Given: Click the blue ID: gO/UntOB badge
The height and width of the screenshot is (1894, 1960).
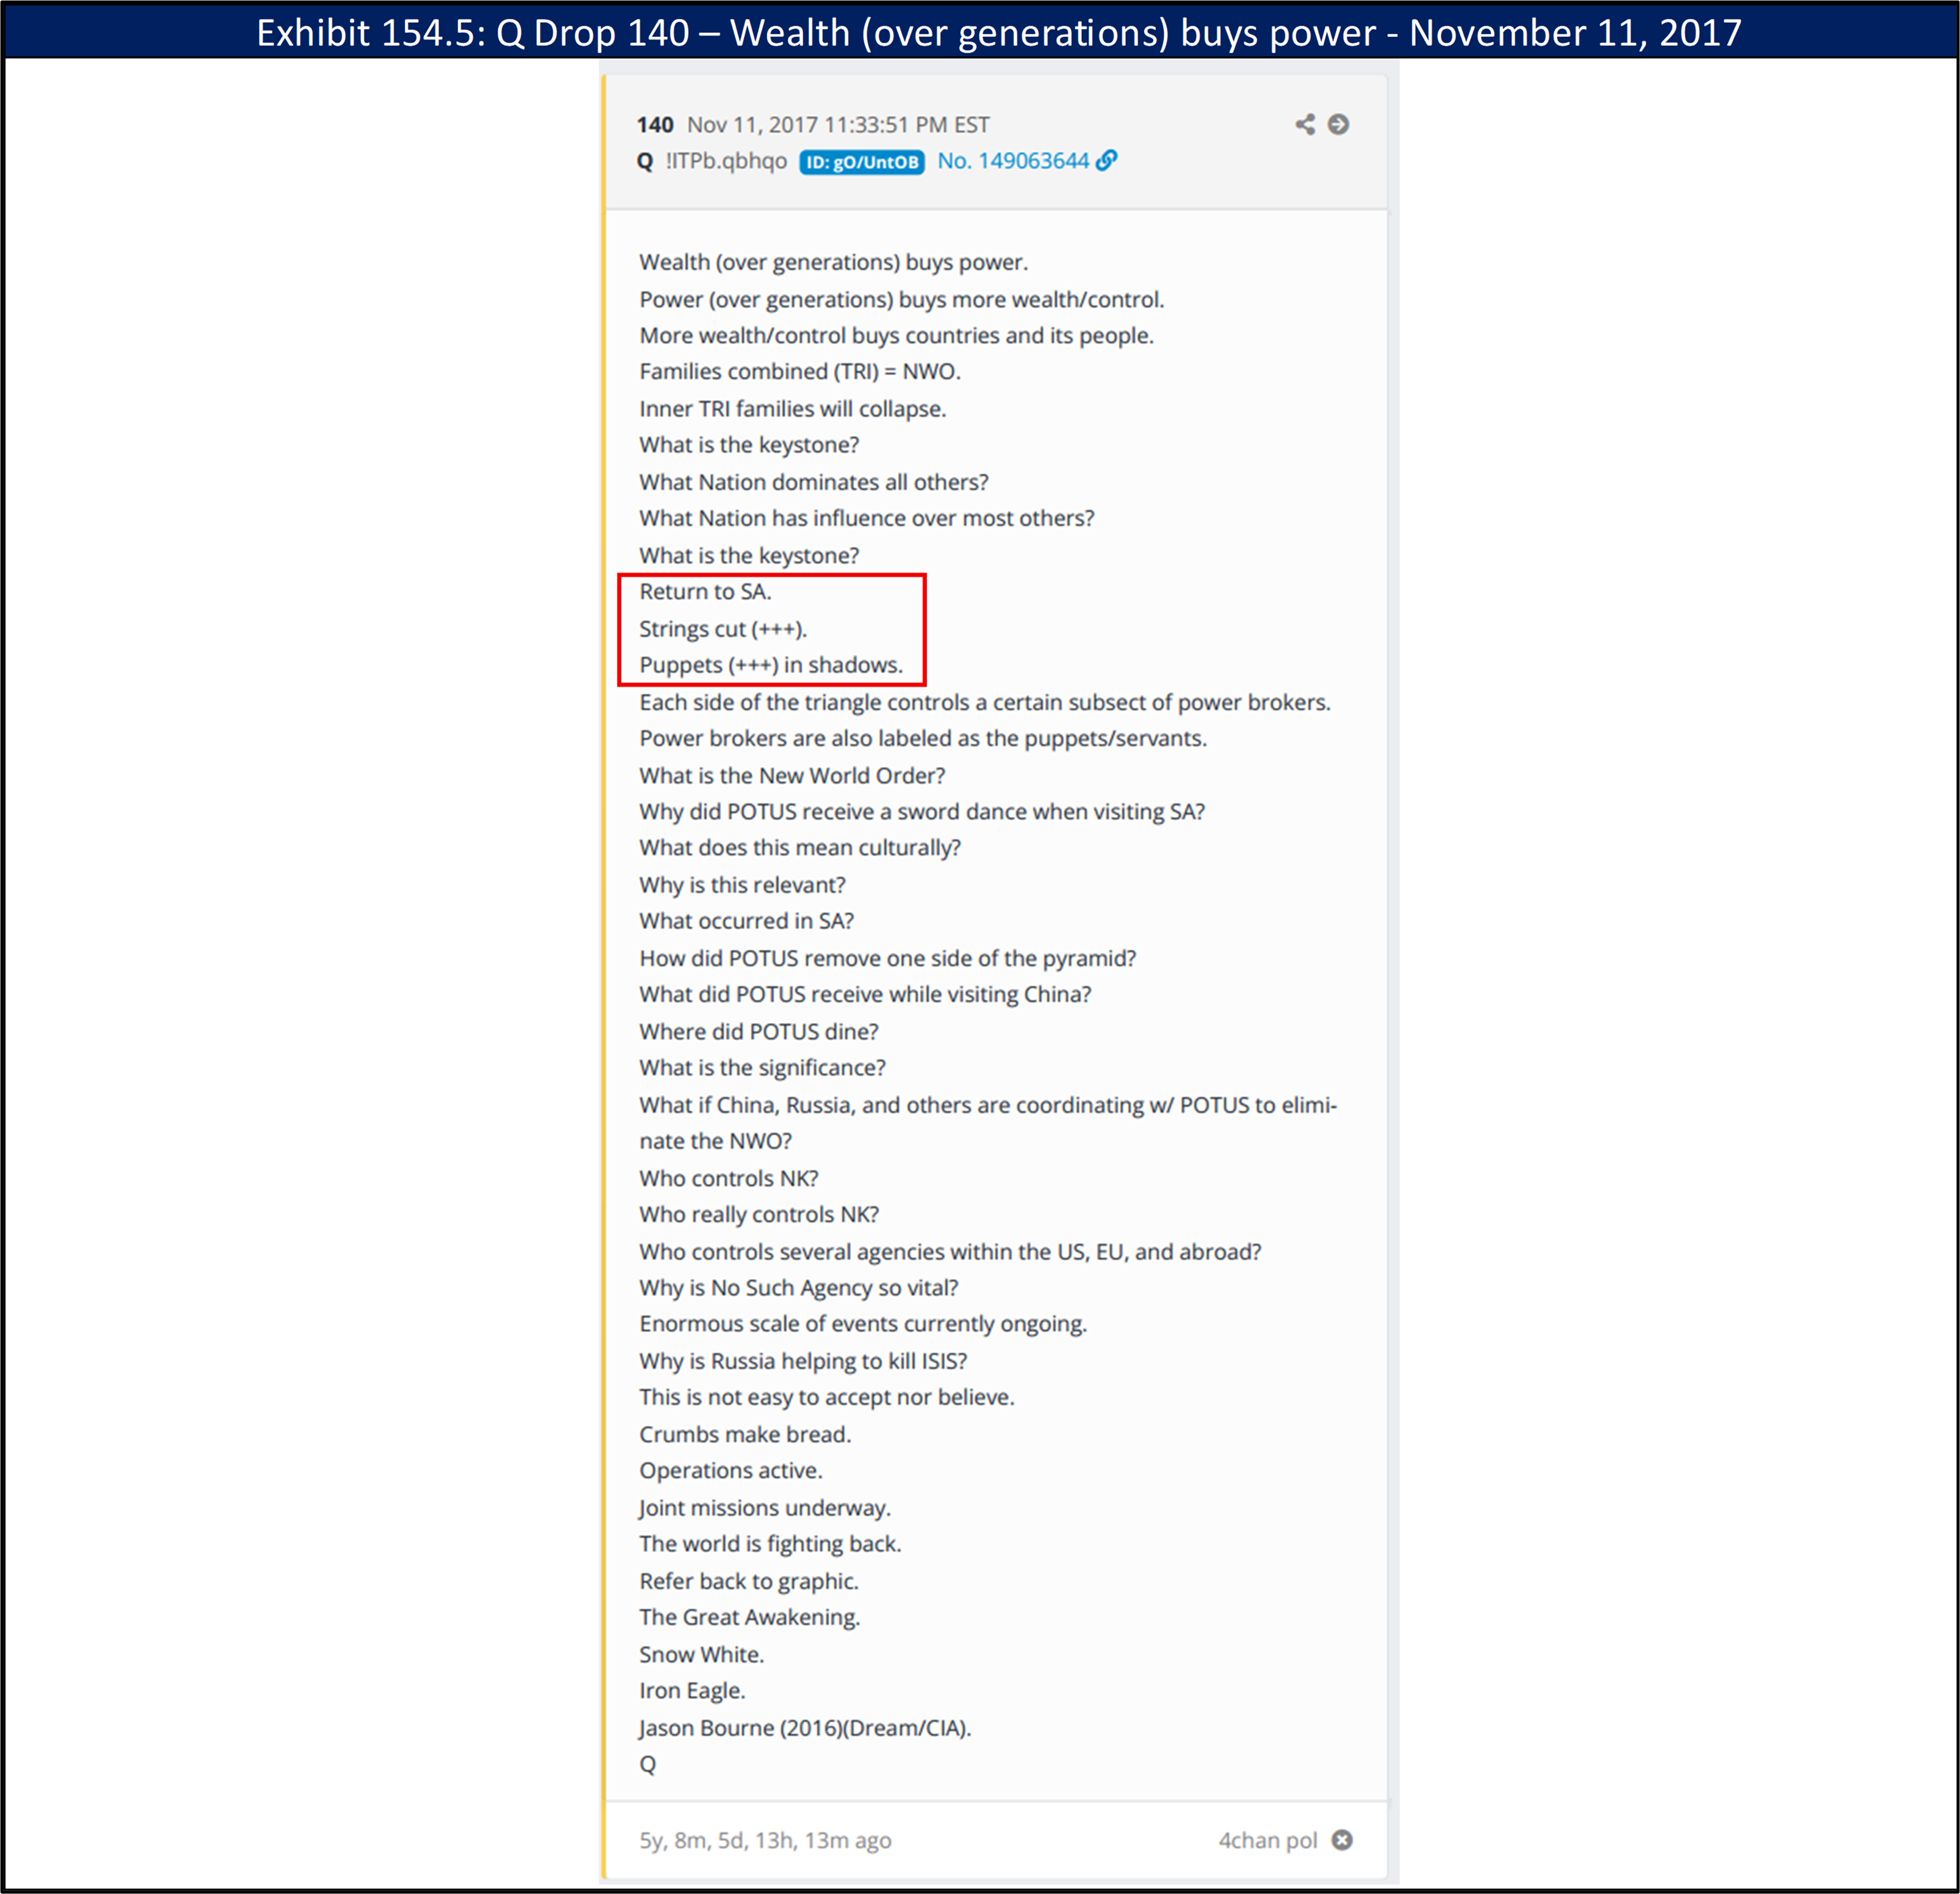Looking at the screenshot, I should [x=861, y=162].
